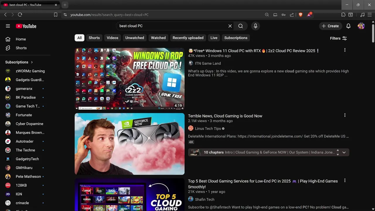Screen dimensions: 375x211
Task: Expand the 10 chapters dropdown arrow
Action: [344, 152]
